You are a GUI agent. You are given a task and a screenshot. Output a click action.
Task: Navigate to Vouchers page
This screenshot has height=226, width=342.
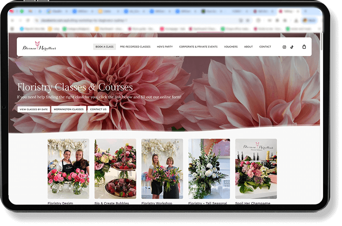click(231, 47)
